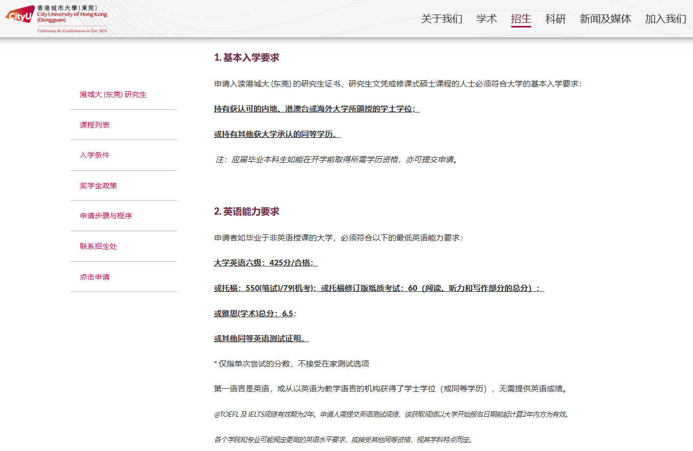Screen dimensions: 693x451
Task: Click the sentence 申请者如毕业于非英语授课的大学
Action: coord(338,238)
